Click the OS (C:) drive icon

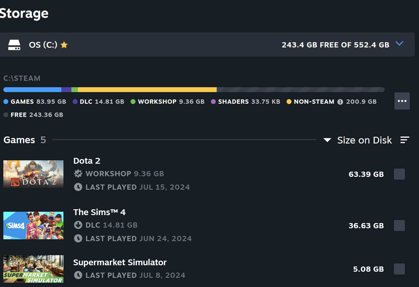pyautogui.click(x=14, y=45)
